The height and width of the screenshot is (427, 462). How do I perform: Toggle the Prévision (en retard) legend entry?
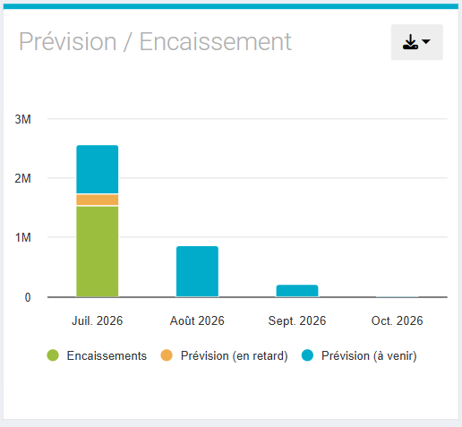(x=224, y=355)
